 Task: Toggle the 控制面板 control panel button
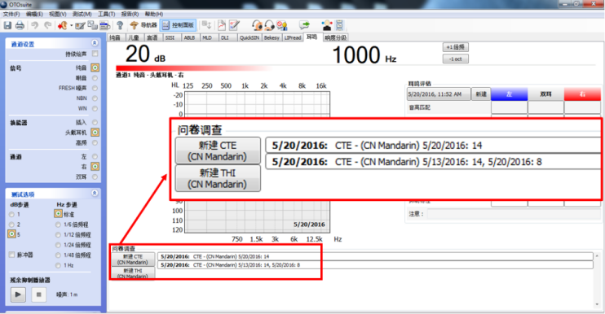point(179,25)
